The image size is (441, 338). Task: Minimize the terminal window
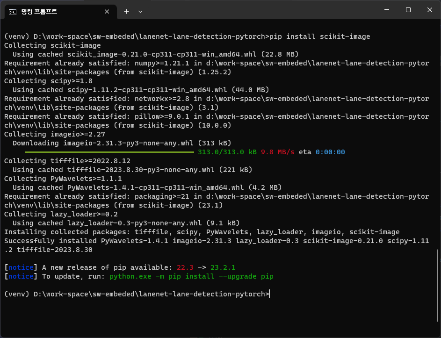[x=387, y=10]
